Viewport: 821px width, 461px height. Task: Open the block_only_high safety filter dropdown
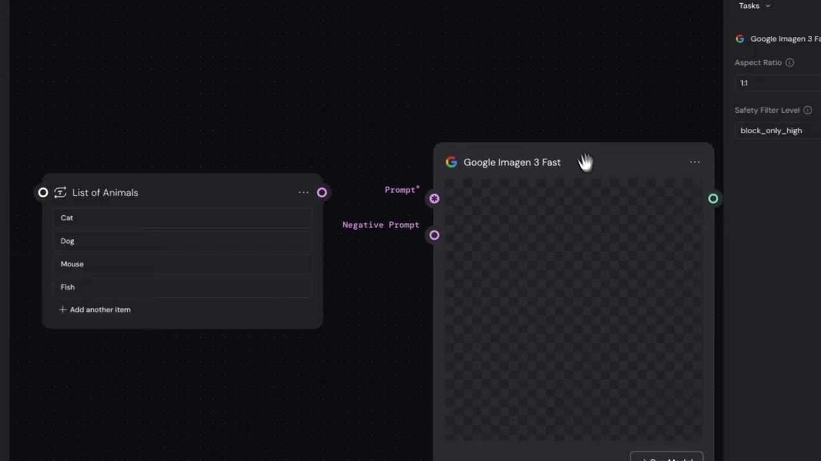(x=778, y=130)
